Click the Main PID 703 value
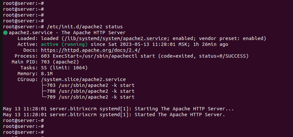 point(60,62)
